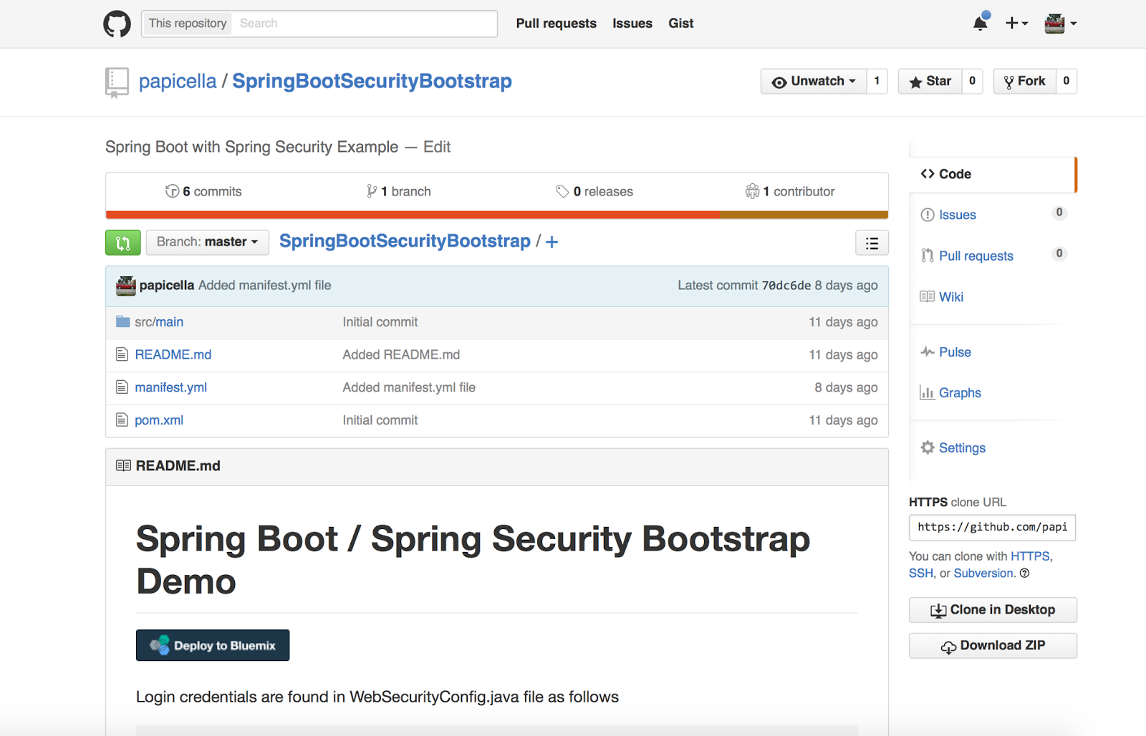Click the watchers count 1

(x=877, y=81)
